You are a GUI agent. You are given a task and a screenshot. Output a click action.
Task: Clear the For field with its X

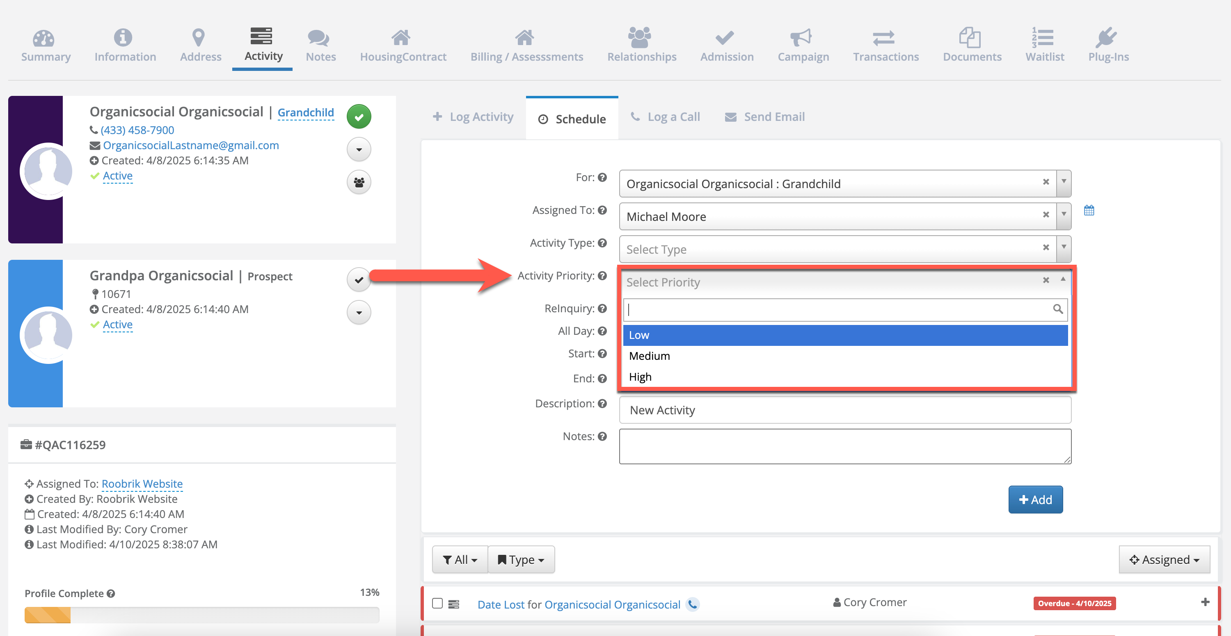click(x=1046, y=182)
